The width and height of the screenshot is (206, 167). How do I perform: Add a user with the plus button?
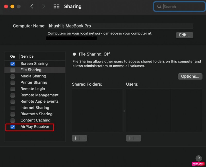point(130,138)
